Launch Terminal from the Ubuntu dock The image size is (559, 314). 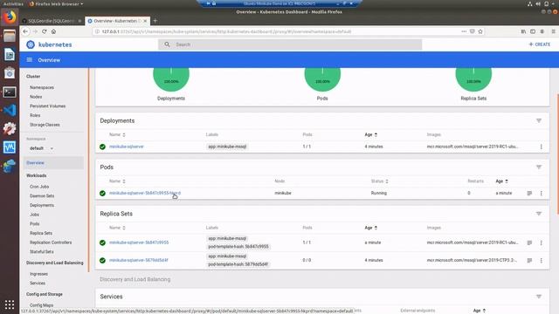(10, 92)
